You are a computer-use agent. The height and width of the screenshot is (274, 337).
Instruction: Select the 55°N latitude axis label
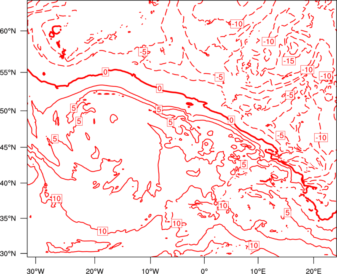click(8, 73)
